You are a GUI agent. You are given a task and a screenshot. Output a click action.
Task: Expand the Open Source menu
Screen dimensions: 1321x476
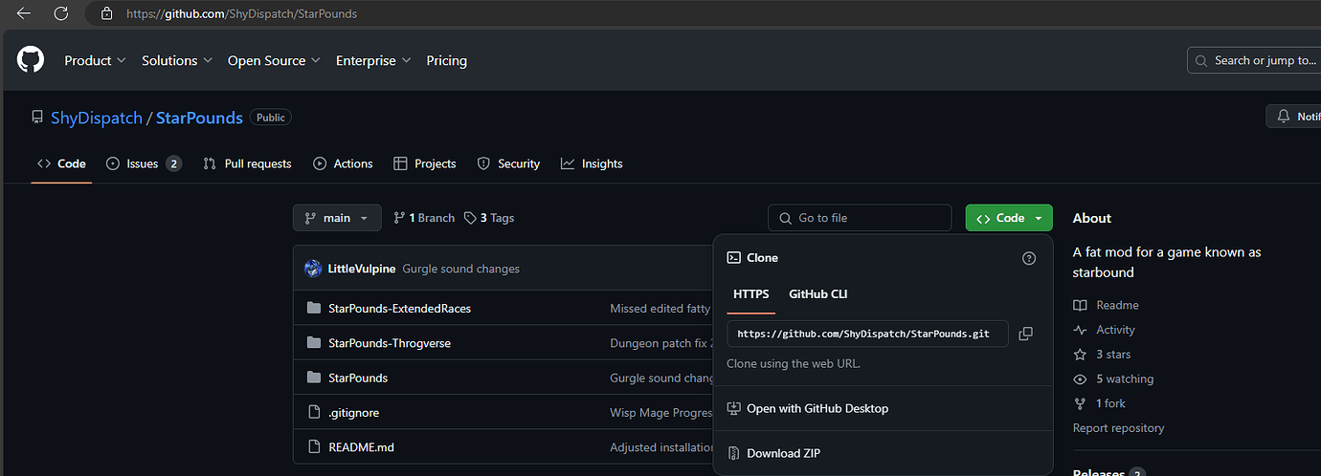[x=273, y=60]
